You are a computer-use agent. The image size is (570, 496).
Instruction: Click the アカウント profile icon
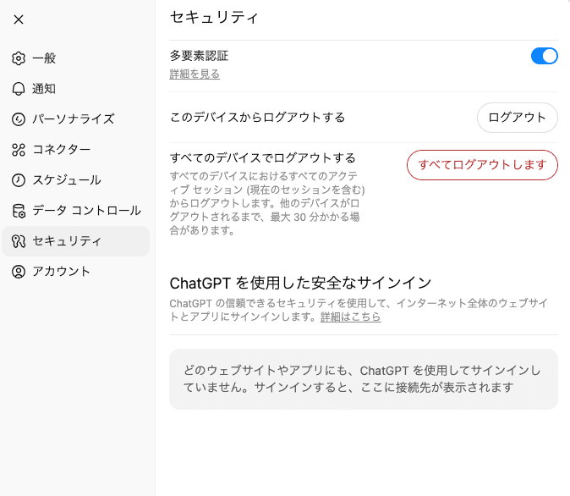(19, 272)
